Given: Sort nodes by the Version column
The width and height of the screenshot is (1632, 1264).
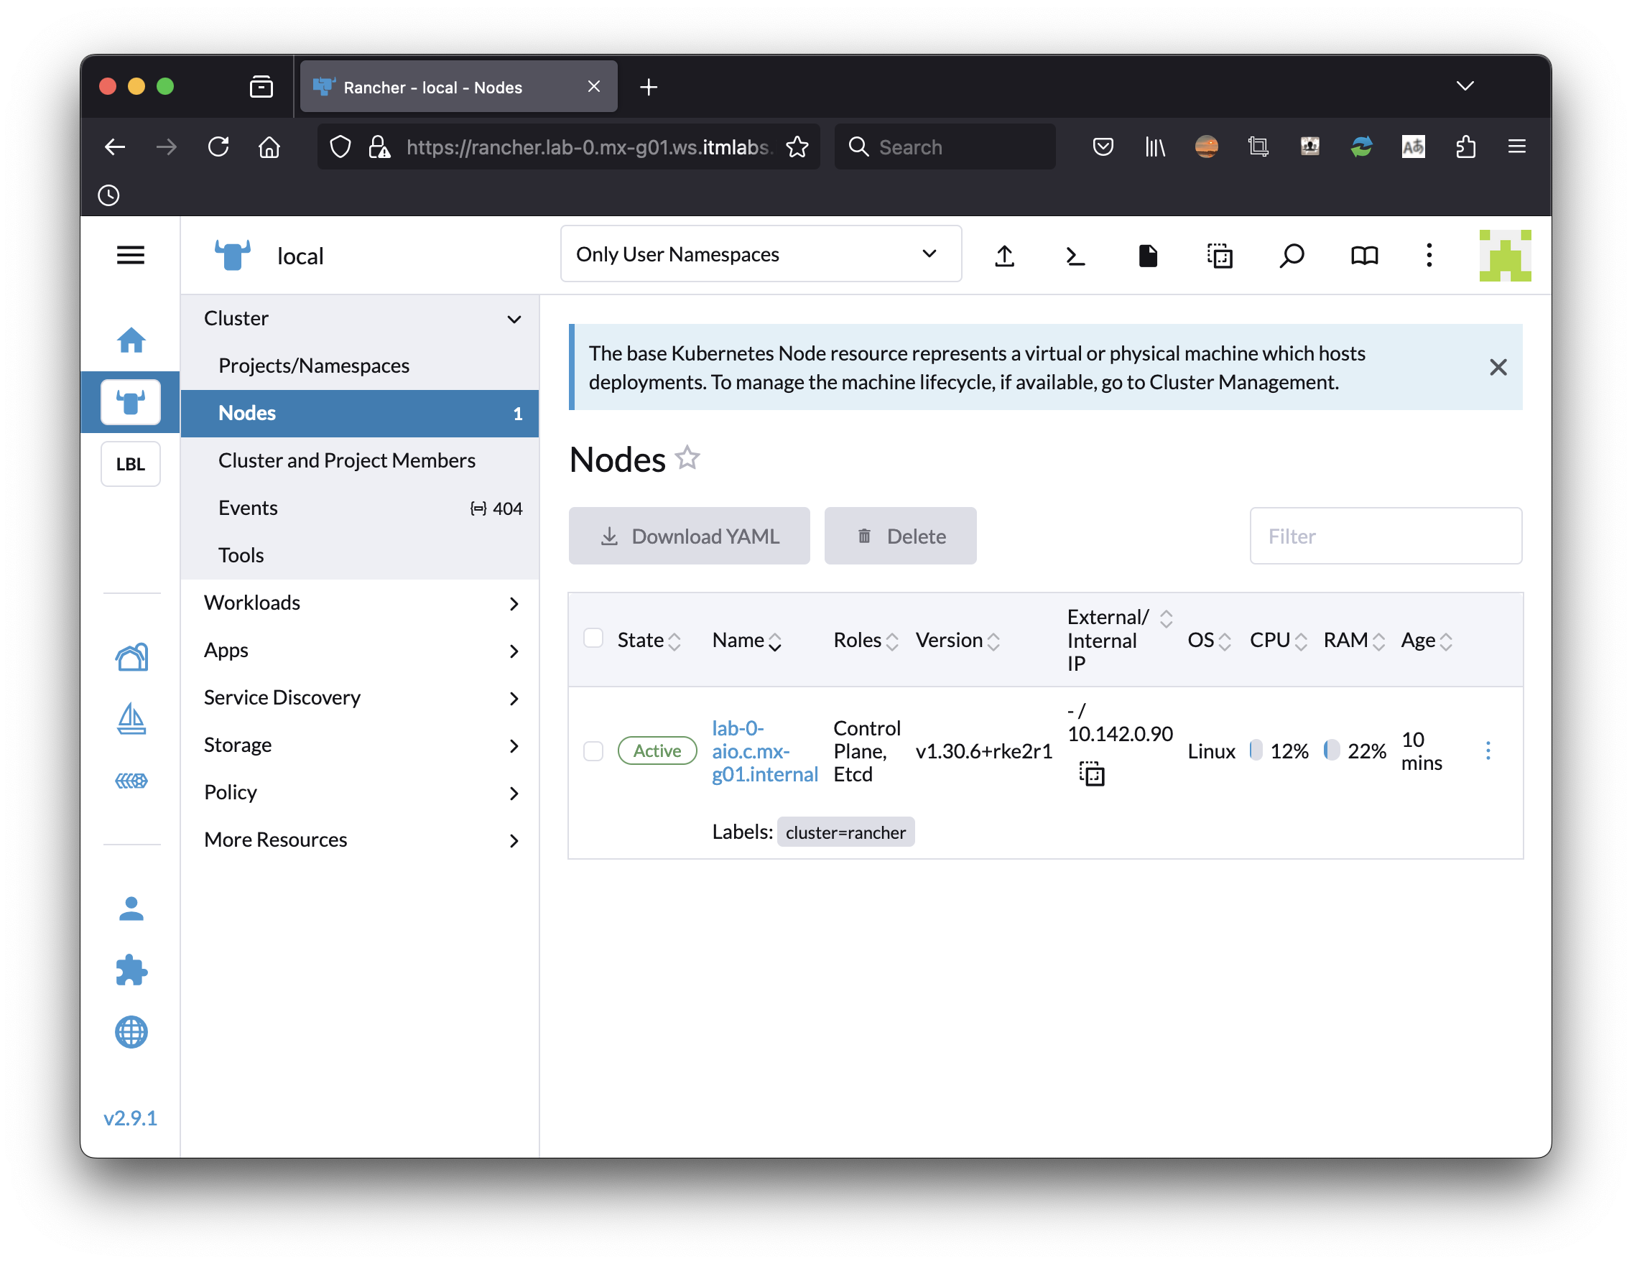Looking at the screenshot, I should pos(958,640).
